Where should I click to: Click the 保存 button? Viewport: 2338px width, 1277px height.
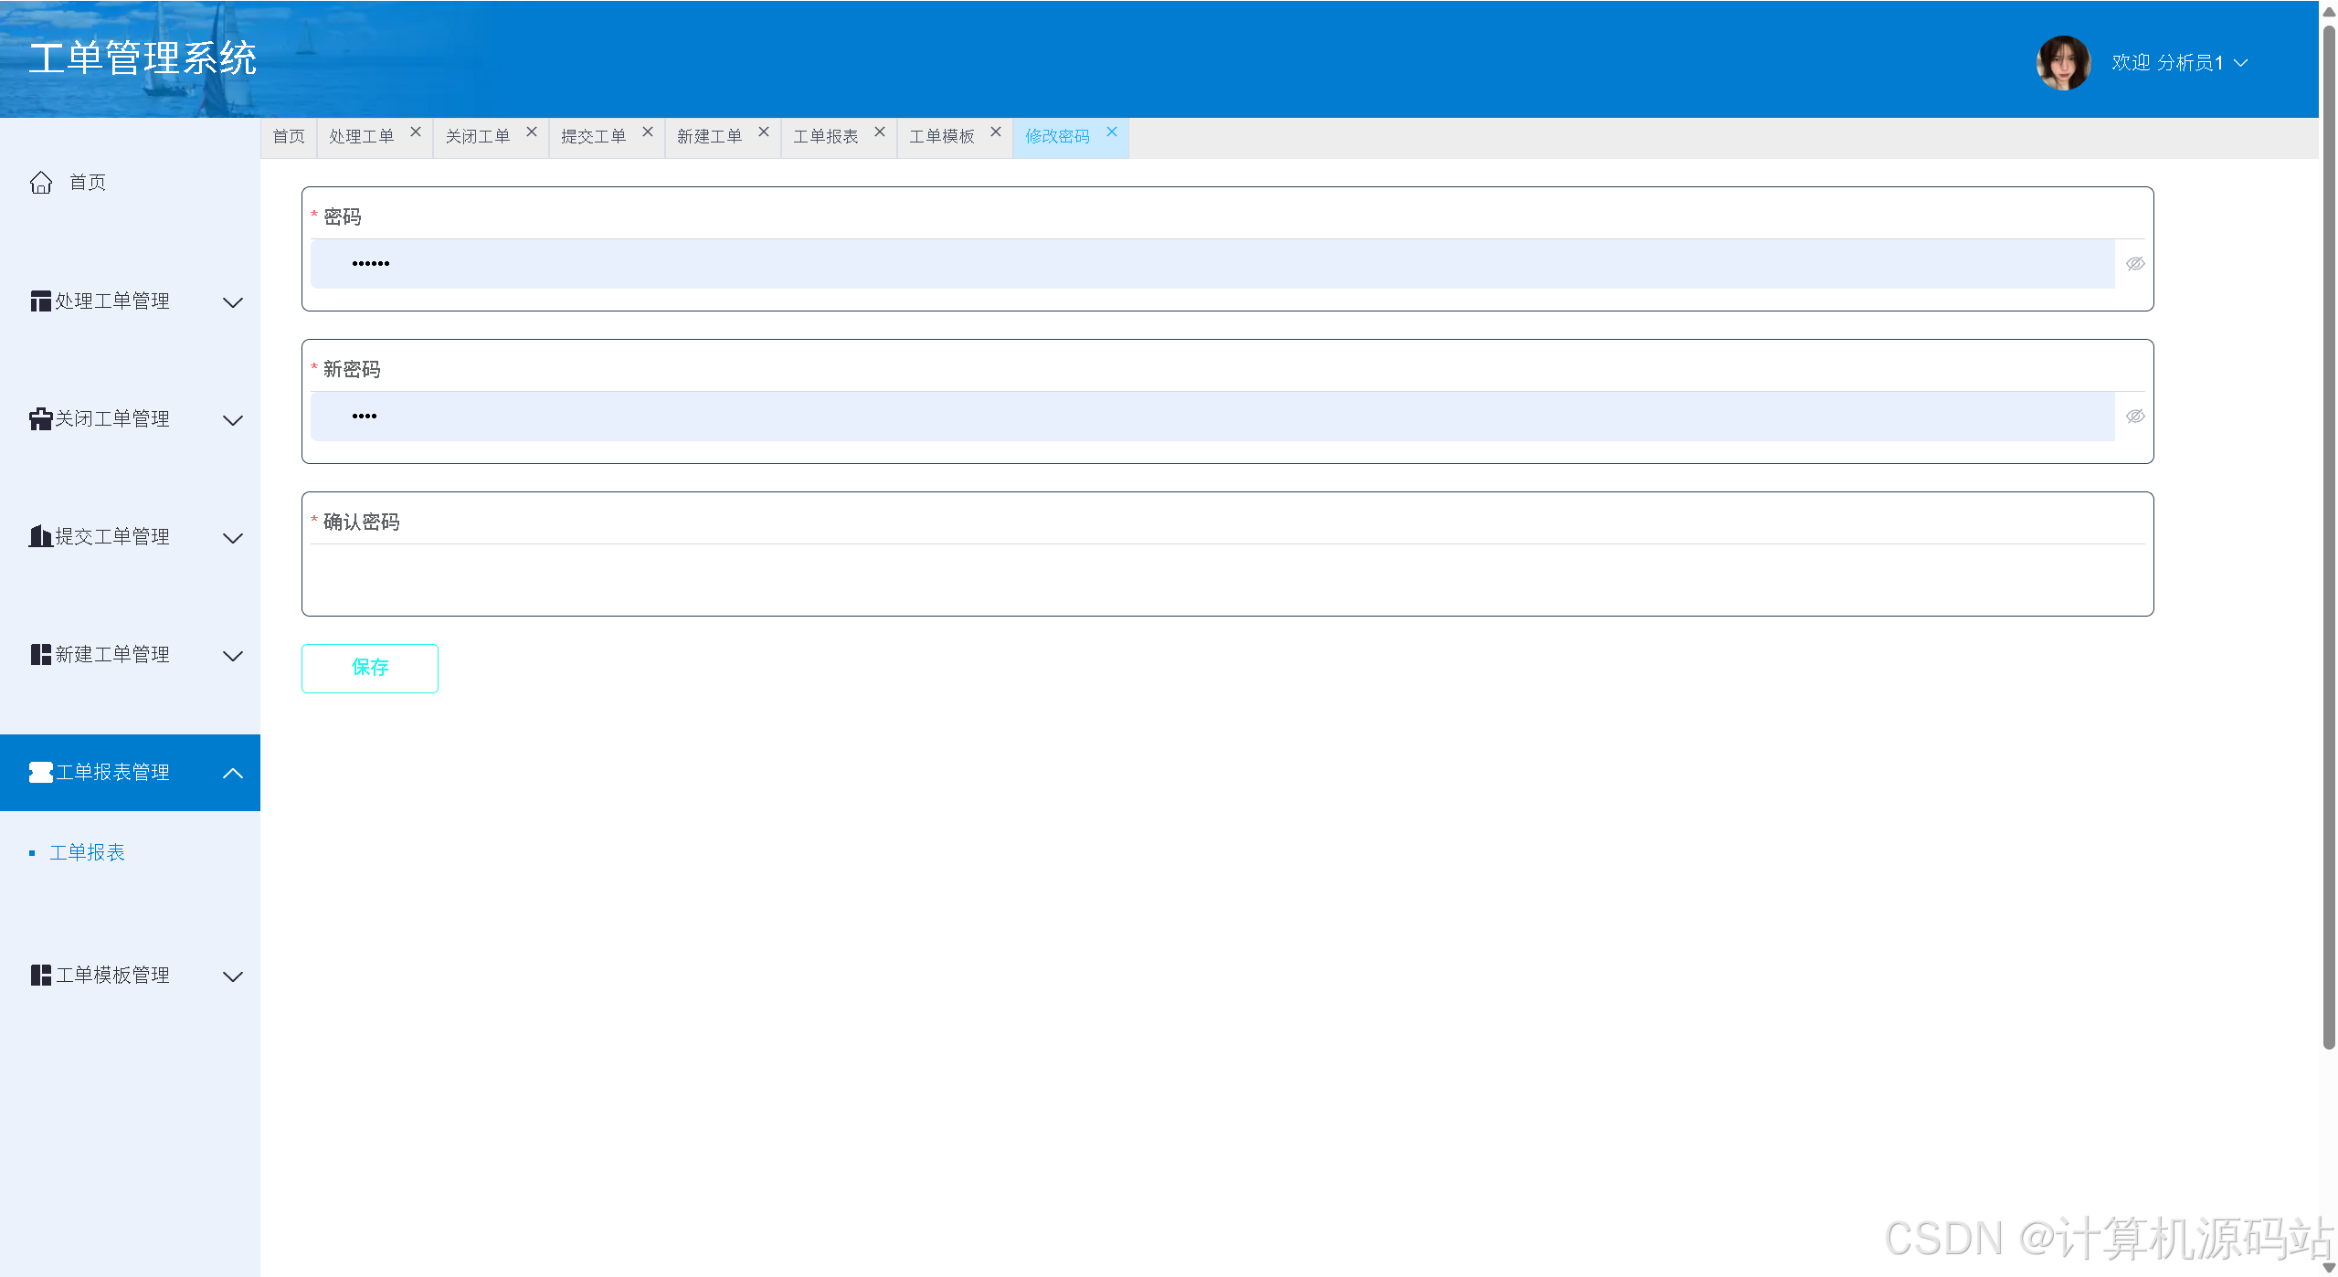[369, 669]
